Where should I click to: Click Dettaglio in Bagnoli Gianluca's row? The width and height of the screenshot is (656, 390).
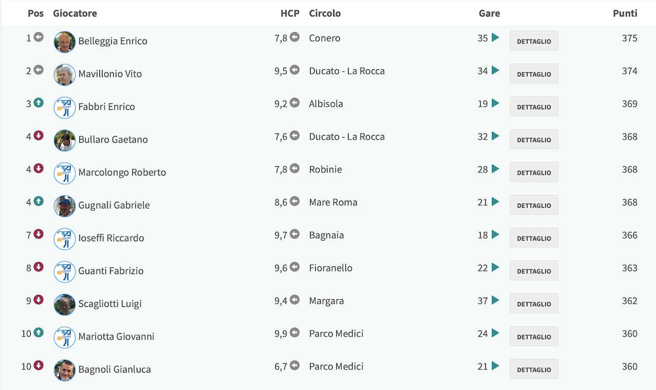[x=534, y=369]
